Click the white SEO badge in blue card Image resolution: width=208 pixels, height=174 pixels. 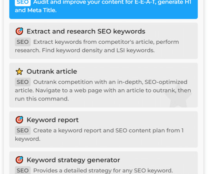[x=23, y=2]
